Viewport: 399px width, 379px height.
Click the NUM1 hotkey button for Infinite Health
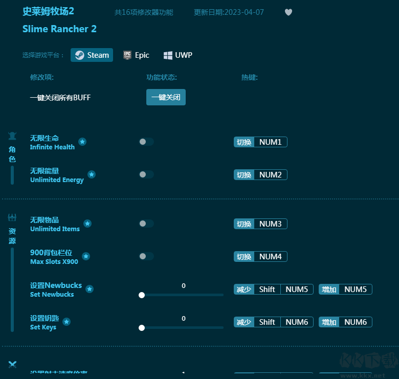[270, 142]
